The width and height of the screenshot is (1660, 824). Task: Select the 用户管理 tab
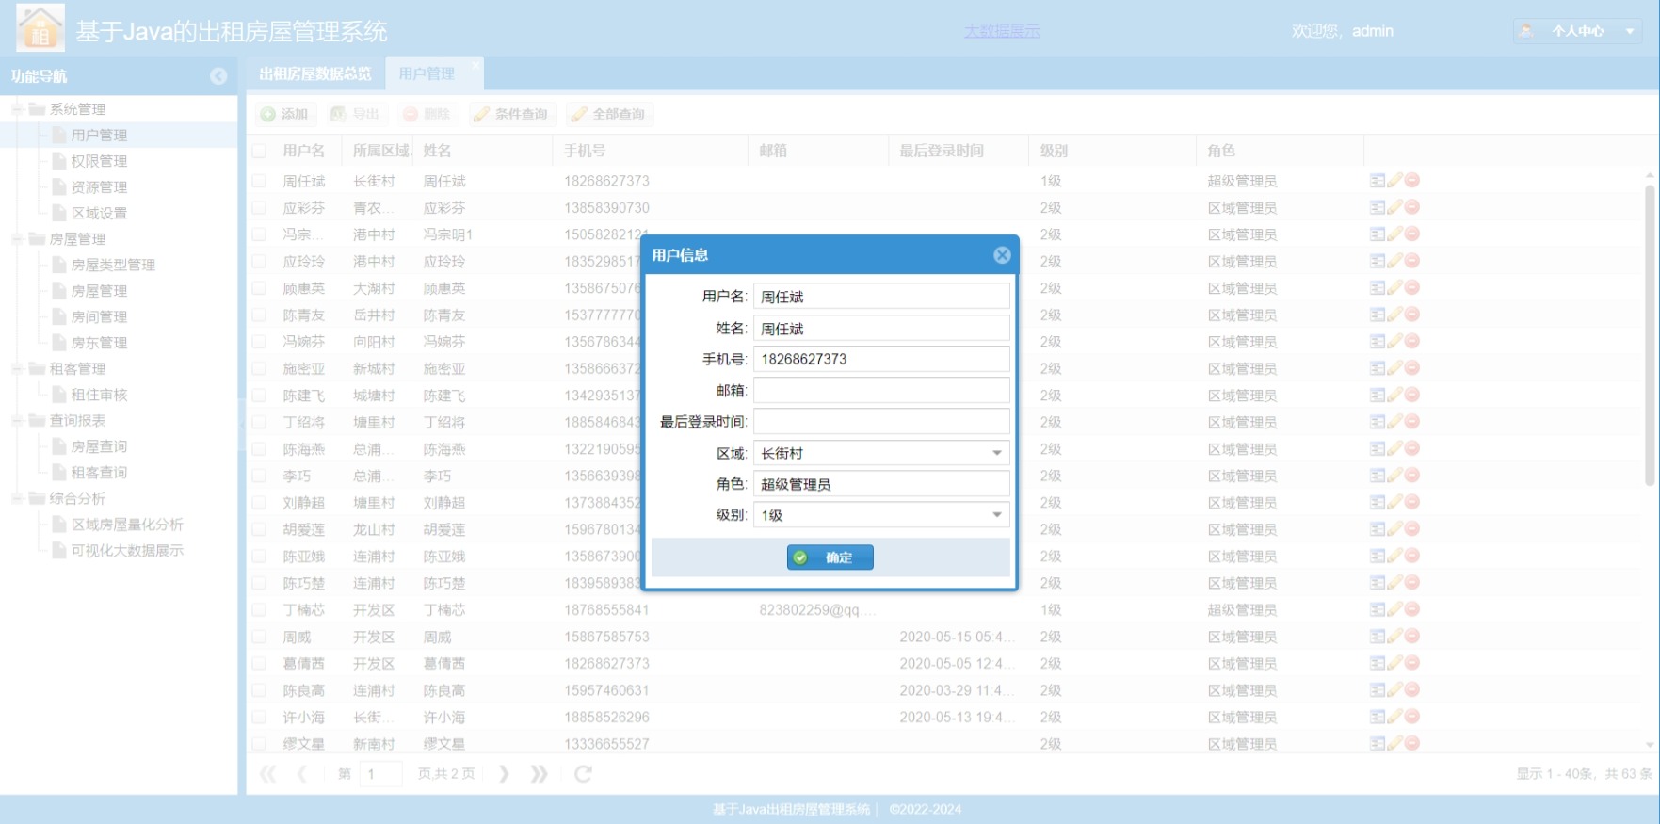pyautogui.click(x=427, y=73)
